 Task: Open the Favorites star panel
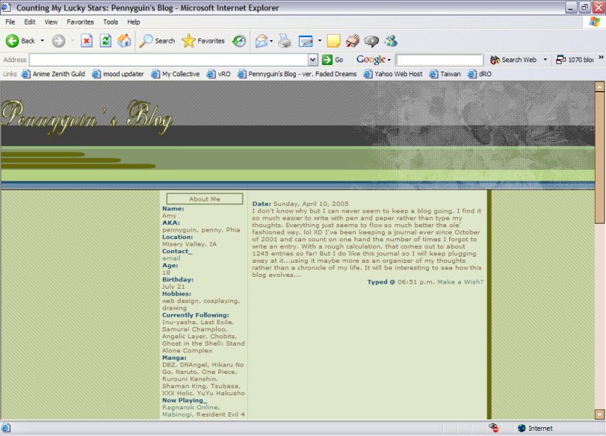(203, 41)
